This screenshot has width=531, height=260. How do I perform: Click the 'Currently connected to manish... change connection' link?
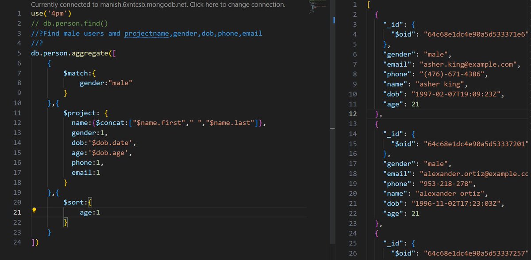[x=158, y=5]
